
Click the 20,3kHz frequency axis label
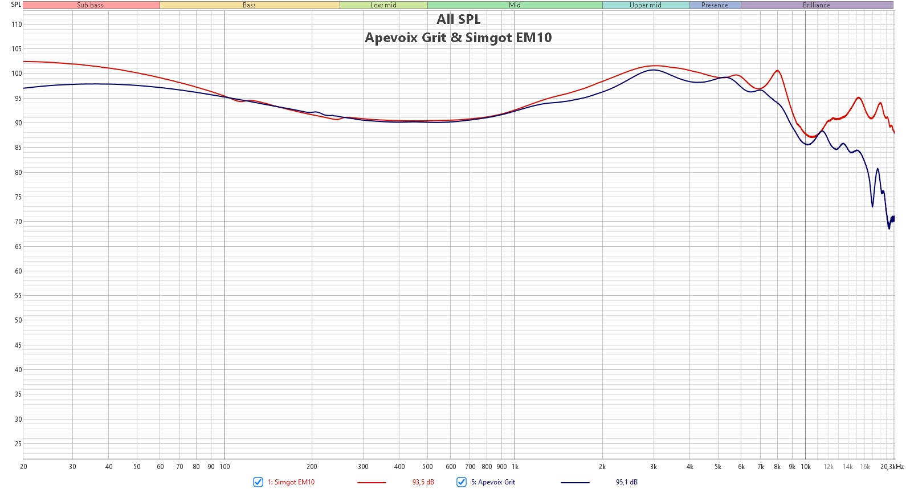892,467
